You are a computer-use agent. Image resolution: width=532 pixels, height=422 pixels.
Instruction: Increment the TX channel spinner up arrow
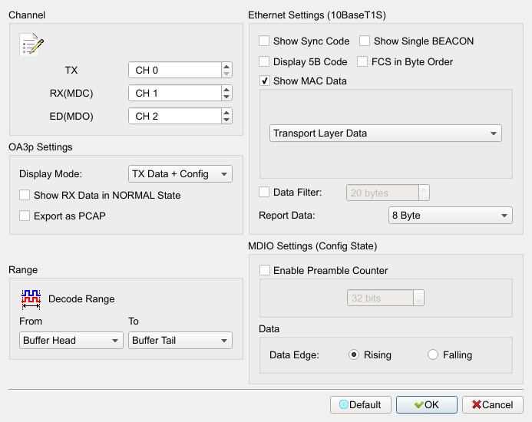click(226, 66)
